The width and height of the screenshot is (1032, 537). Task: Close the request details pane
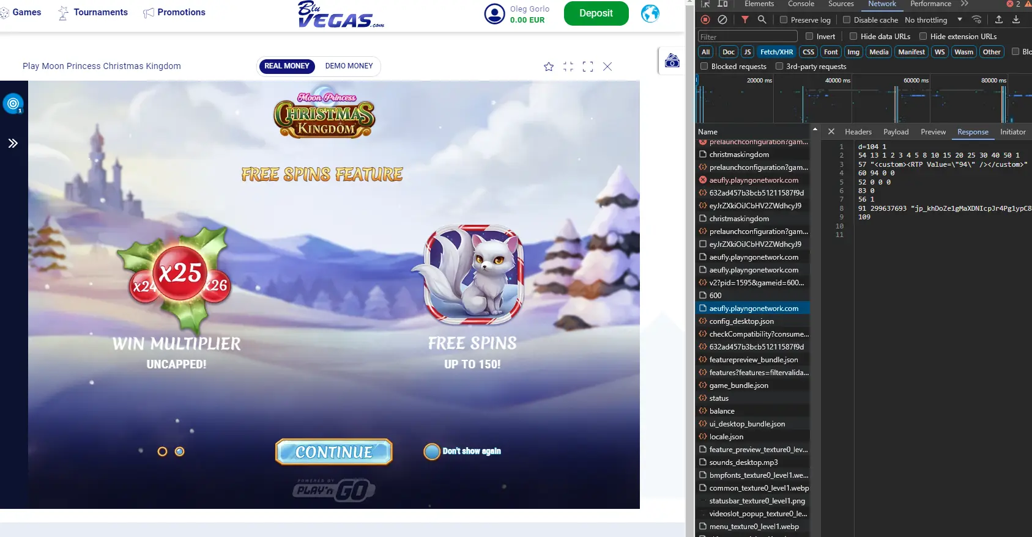[831, 131]
